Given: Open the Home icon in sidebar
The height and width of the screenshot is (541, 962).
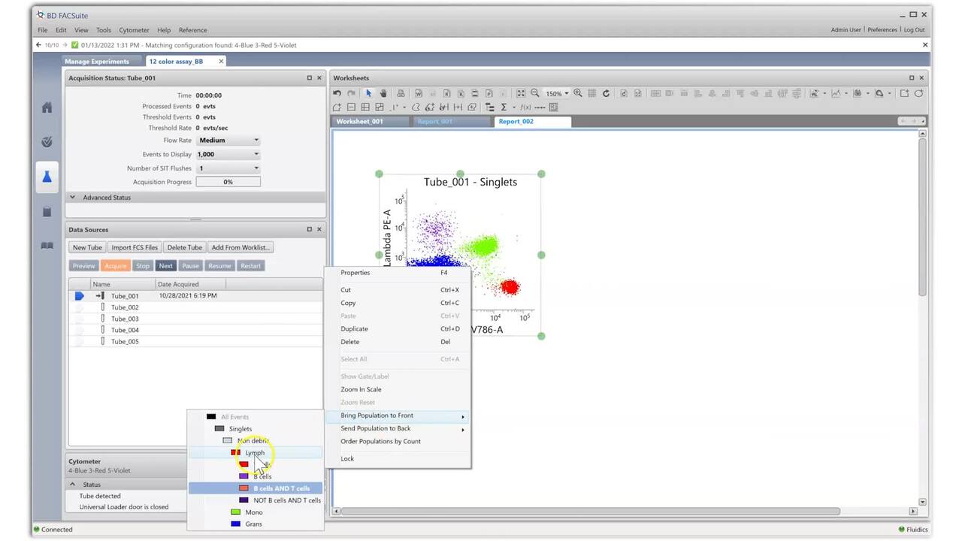Looking at the screenshot, I should (x=47, y=107).
